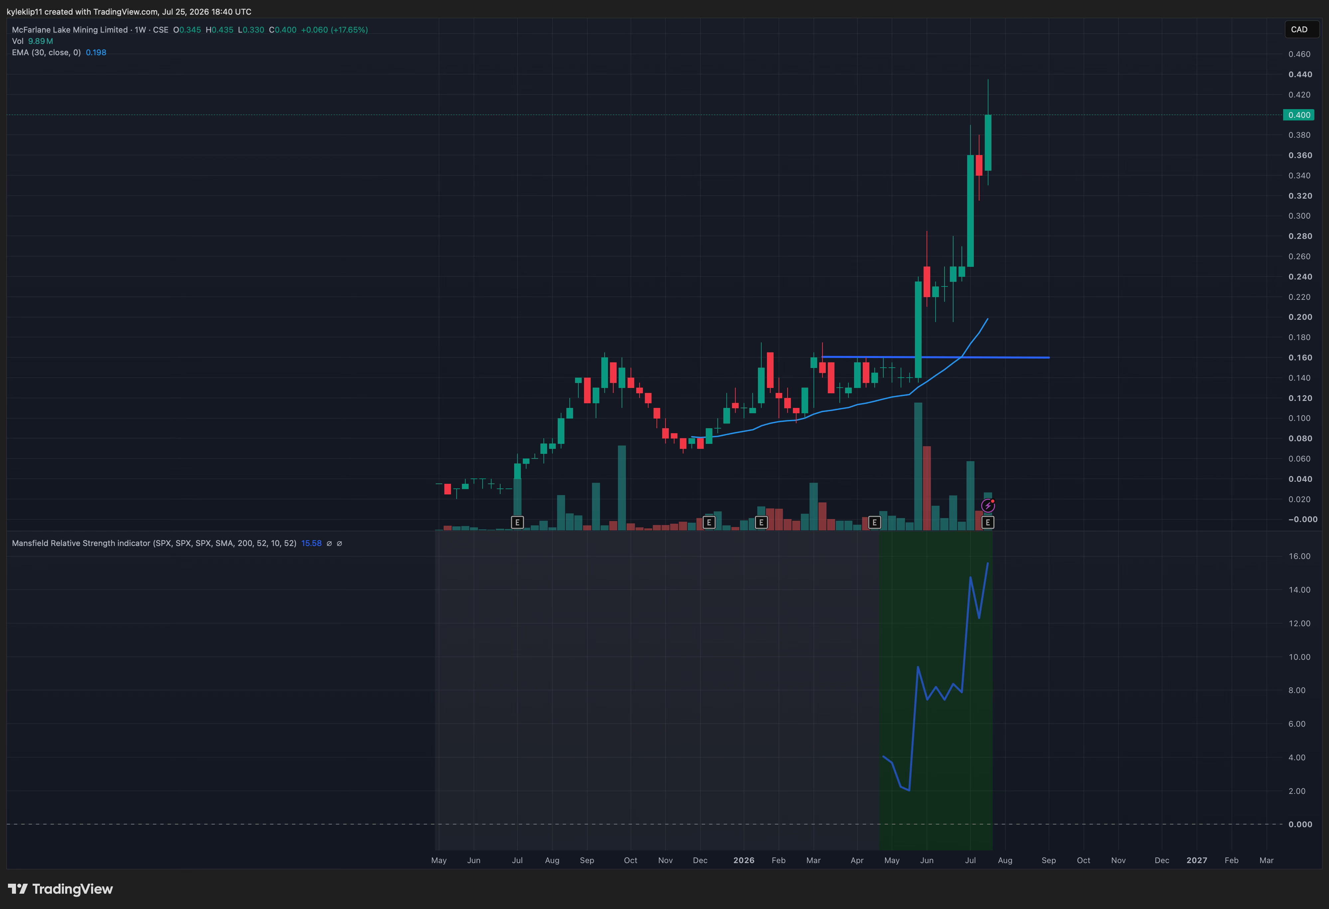Open the E earnings marker near December 2025
The width and height of the screenshot is (1329, 909).
708,522
